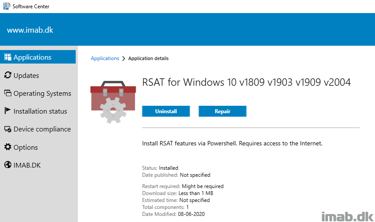Click 'Estimated time: Not specified' line
Screen dimensions: 375x222
[176, 200]
